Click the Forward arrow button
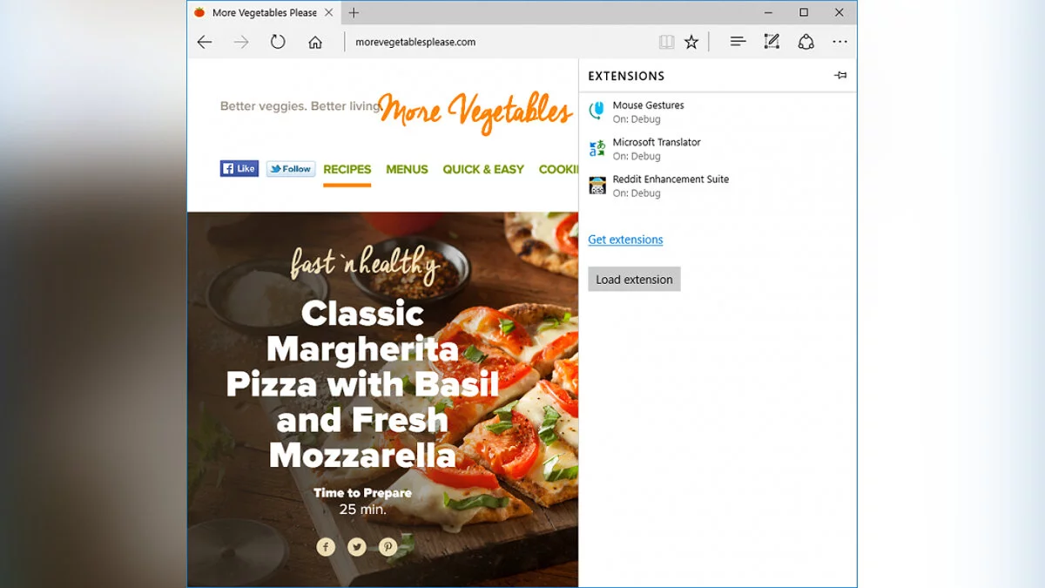Viewport: 1045px width, 588px height. [241, 42]
